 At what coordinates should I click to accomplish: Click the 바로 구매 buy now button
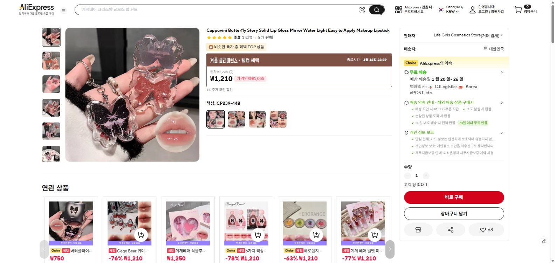click(454, 197)
